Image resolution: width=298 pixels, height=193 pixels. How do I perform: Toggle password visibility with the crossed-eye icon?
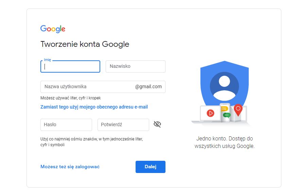[157, 124]
